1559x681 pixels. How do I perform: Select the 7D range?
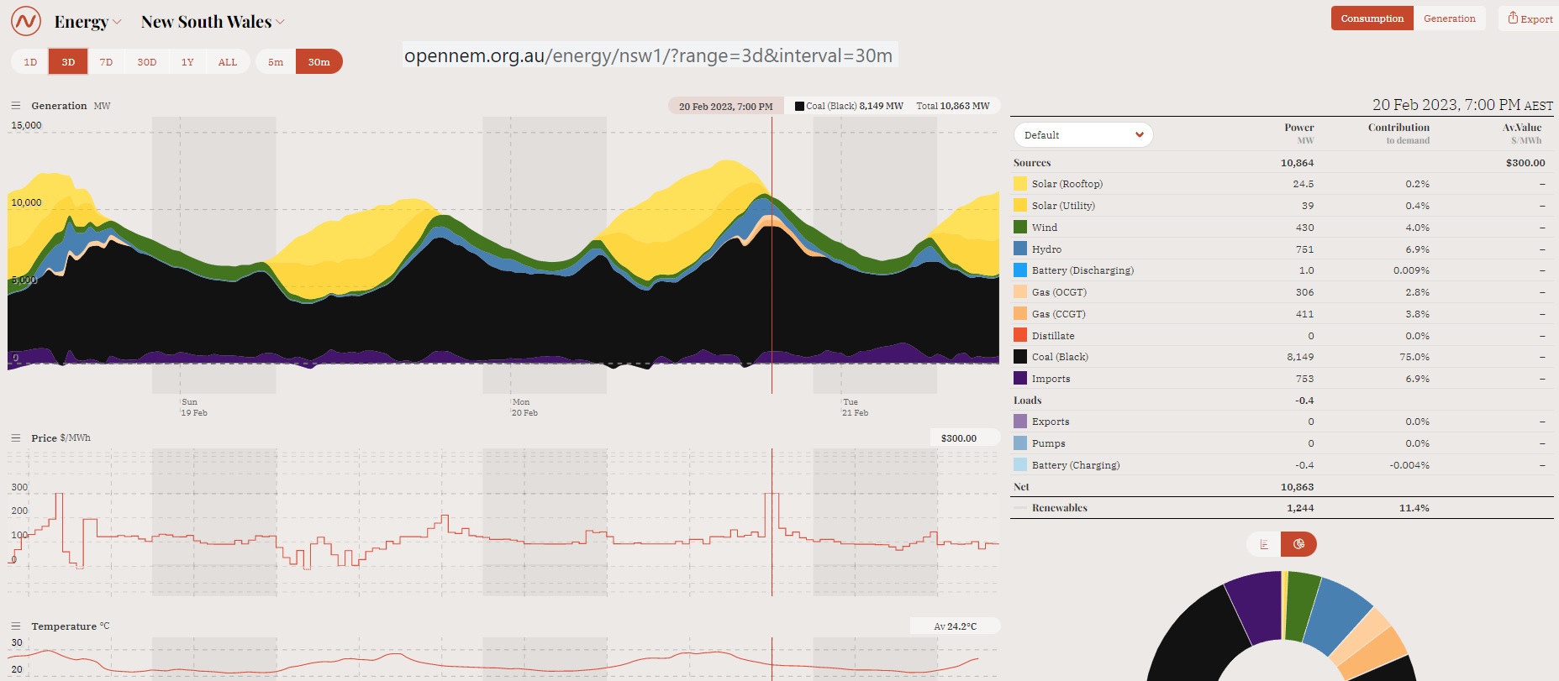pos(106,62)
